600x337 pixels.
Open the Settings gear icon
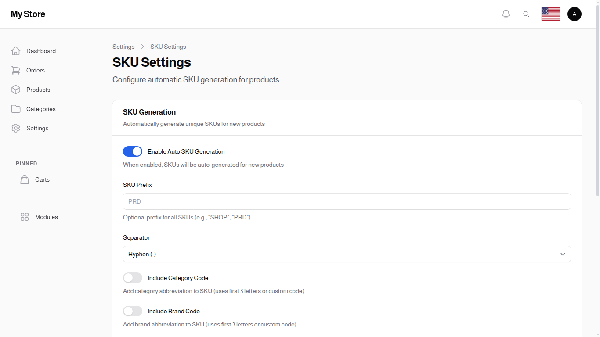tap(16, 128)
